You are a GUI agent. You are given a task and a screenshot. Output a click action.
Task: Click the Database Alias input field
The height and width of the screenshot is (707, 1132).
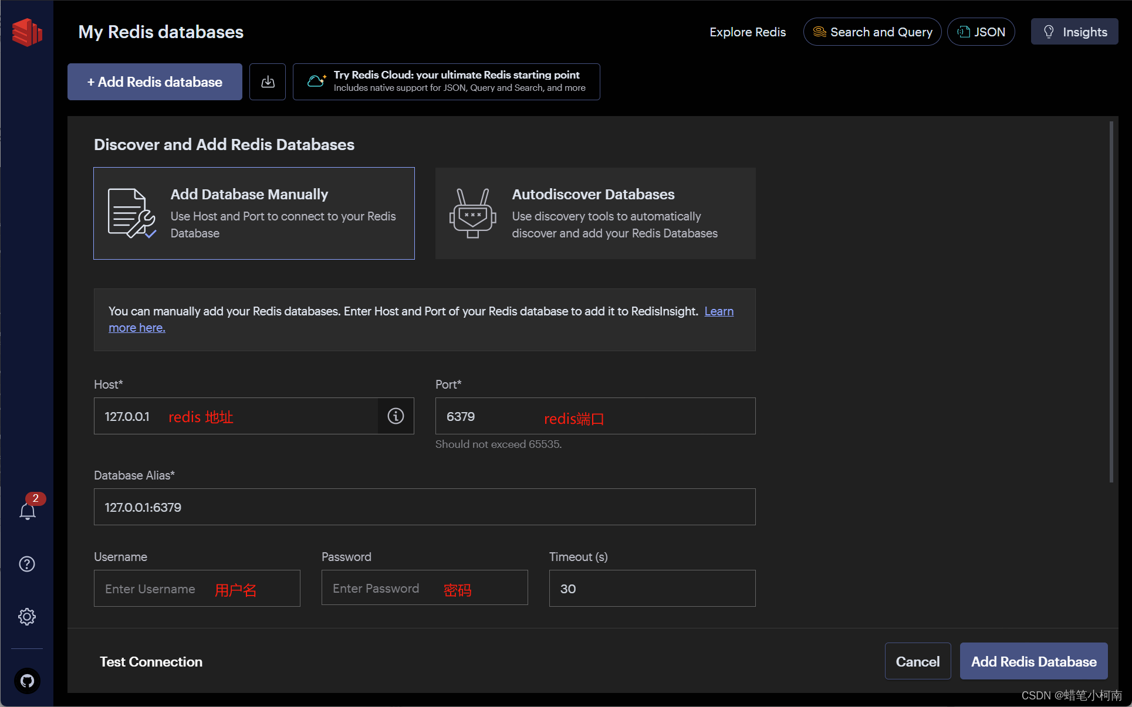[425, 507]
